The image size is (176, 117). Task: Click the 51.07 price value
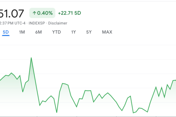click(x=12, y=13)
